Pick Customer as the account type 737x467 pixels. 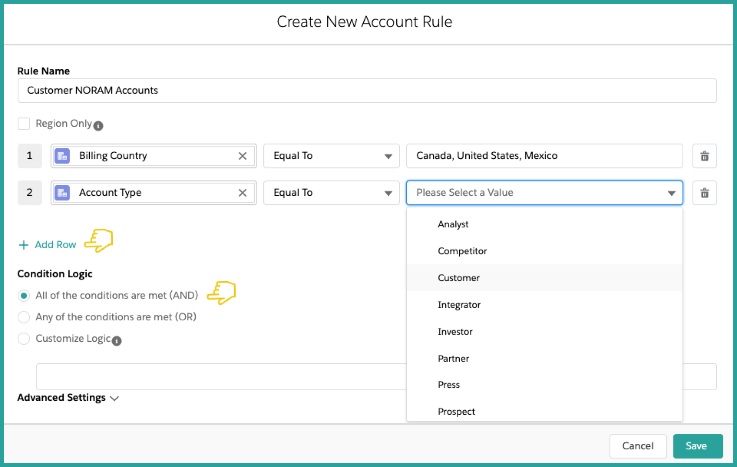tap(545, 278)
